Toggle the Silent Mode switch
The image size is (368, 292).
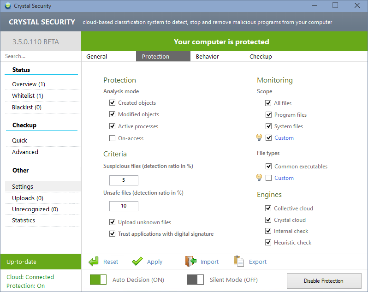pos(196,280)
